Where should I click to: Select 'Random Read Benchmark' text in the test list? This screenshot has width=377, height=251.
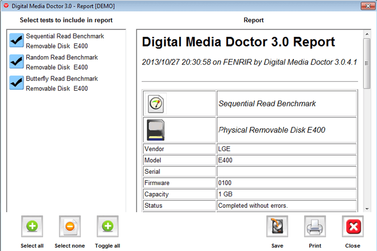(x=62, y=57)
